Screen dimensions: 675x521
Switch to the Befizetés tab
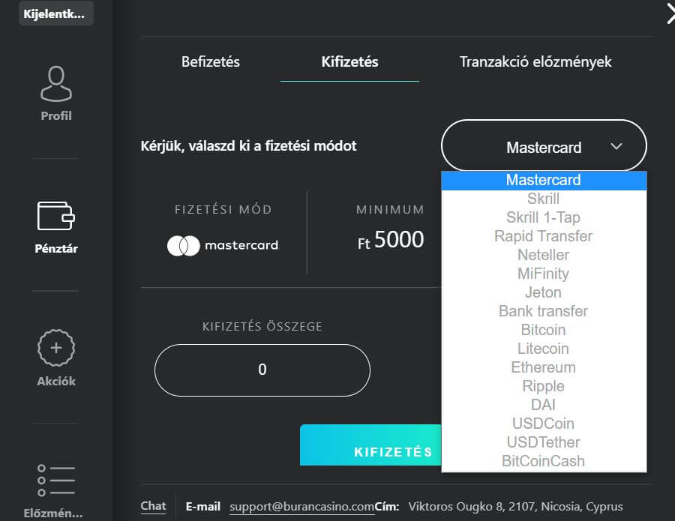(211, 62)
